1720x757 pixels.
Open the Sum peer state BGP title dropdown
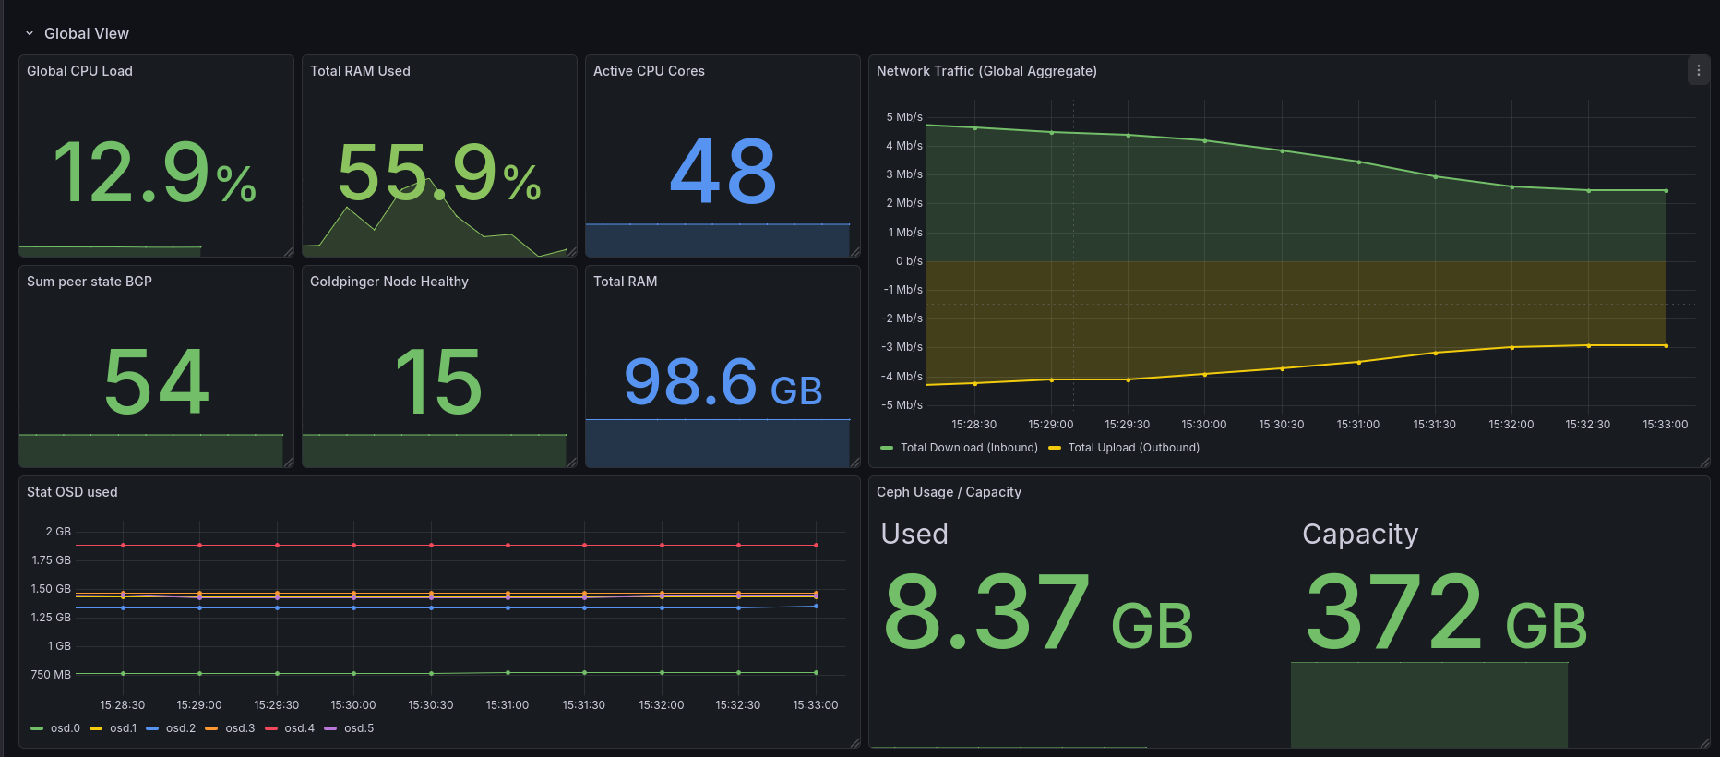pos(90,282)
